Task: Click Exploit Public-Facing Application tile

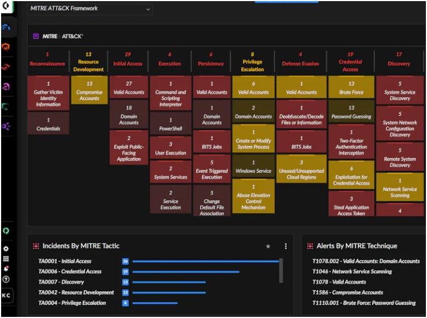Action: point(129,148)
